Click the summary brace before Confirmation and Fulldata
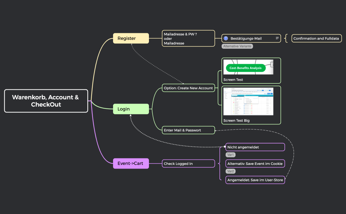The height and width of the screenshot is (214, 346). tap(286, 39)
